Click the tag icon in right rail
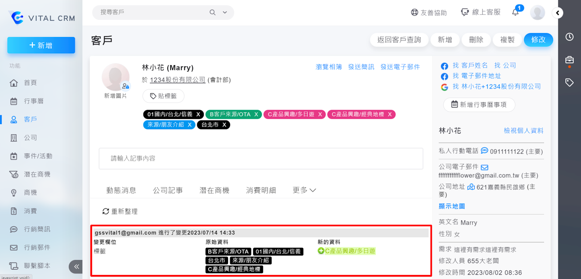The width and height of the screenshot is (581, 279). pos(569,82)
